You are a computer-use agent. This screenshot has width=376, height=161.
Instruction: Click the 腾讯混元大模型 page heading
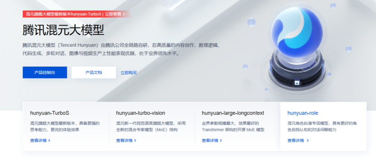coord(63,30)
